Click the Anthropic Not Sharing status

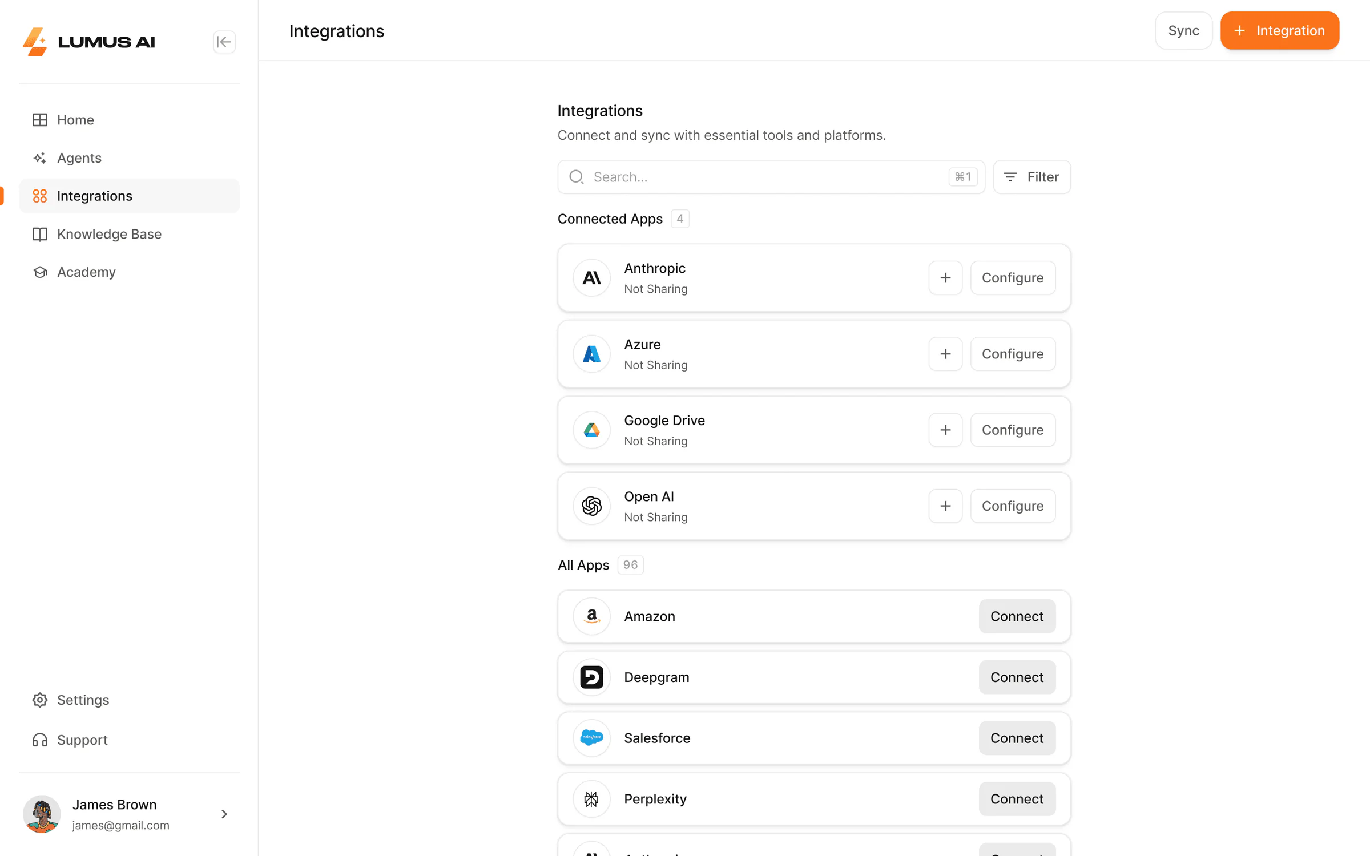point(655,289)
